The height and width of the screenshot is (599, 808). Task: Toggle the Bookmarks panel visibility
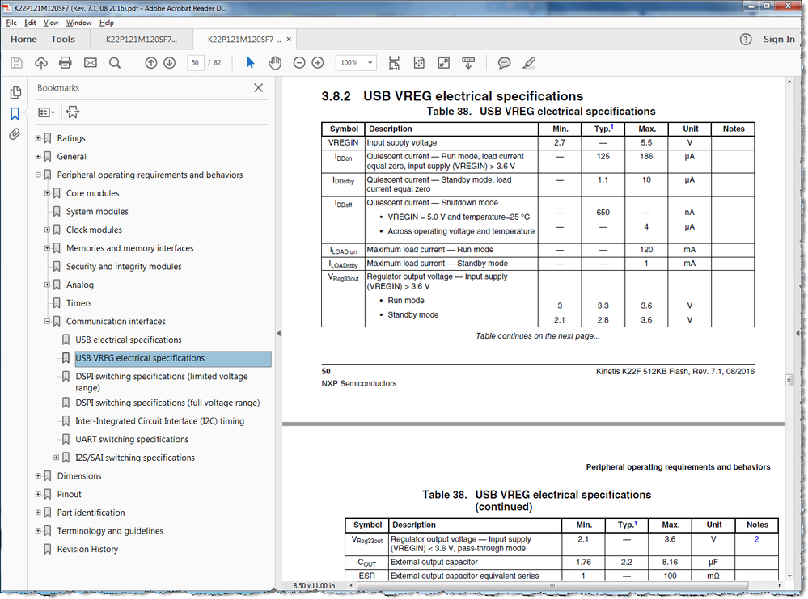(x=15, y=114)
